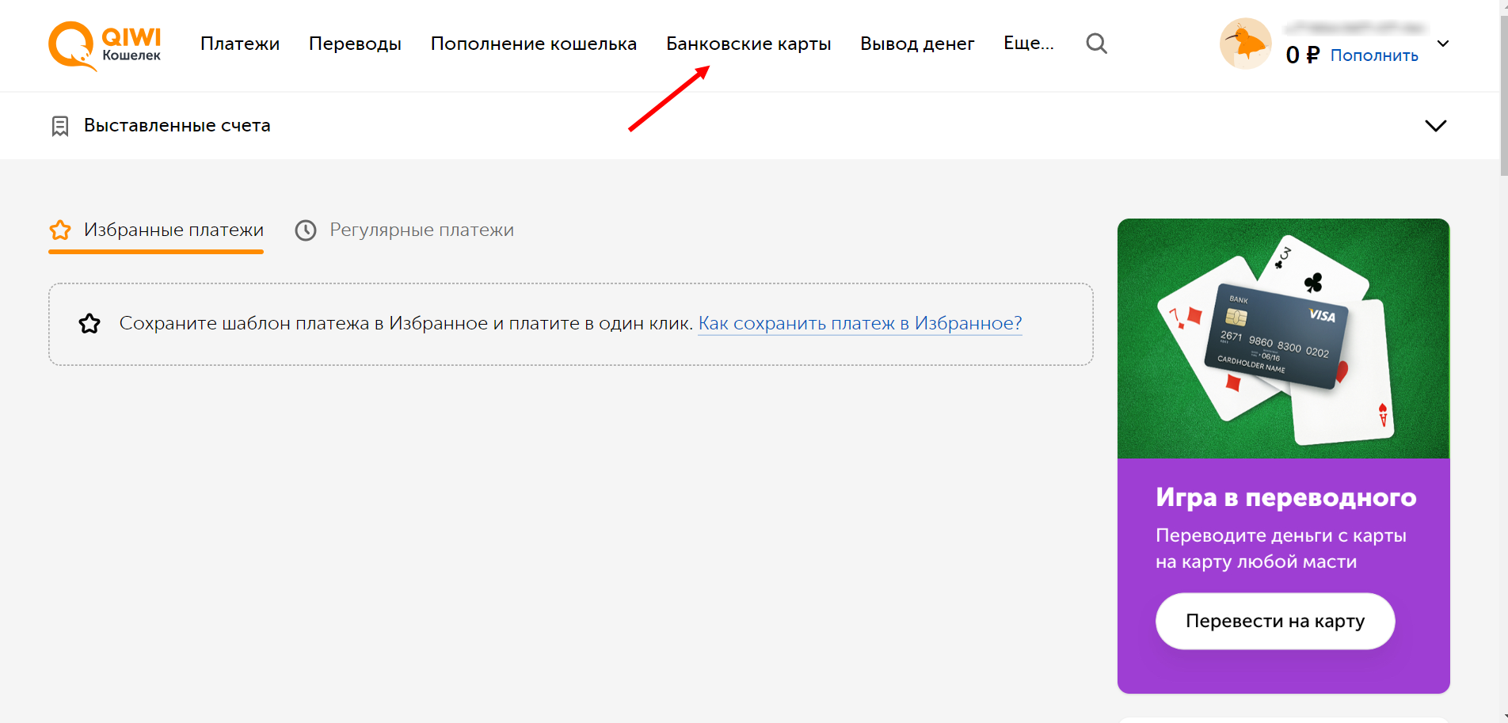Go to Переводы in the navigation
1508x723 pixels.
click(355, 44)
